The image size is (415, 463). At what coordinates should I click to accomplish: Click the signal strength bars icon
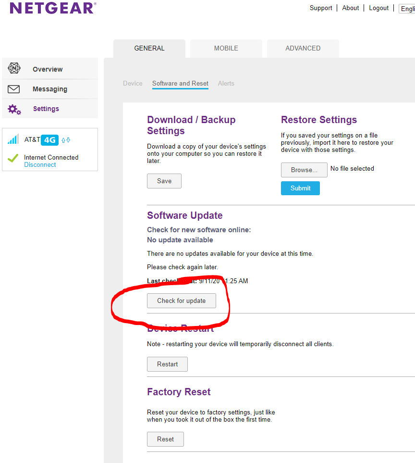(x=13, y=139)
